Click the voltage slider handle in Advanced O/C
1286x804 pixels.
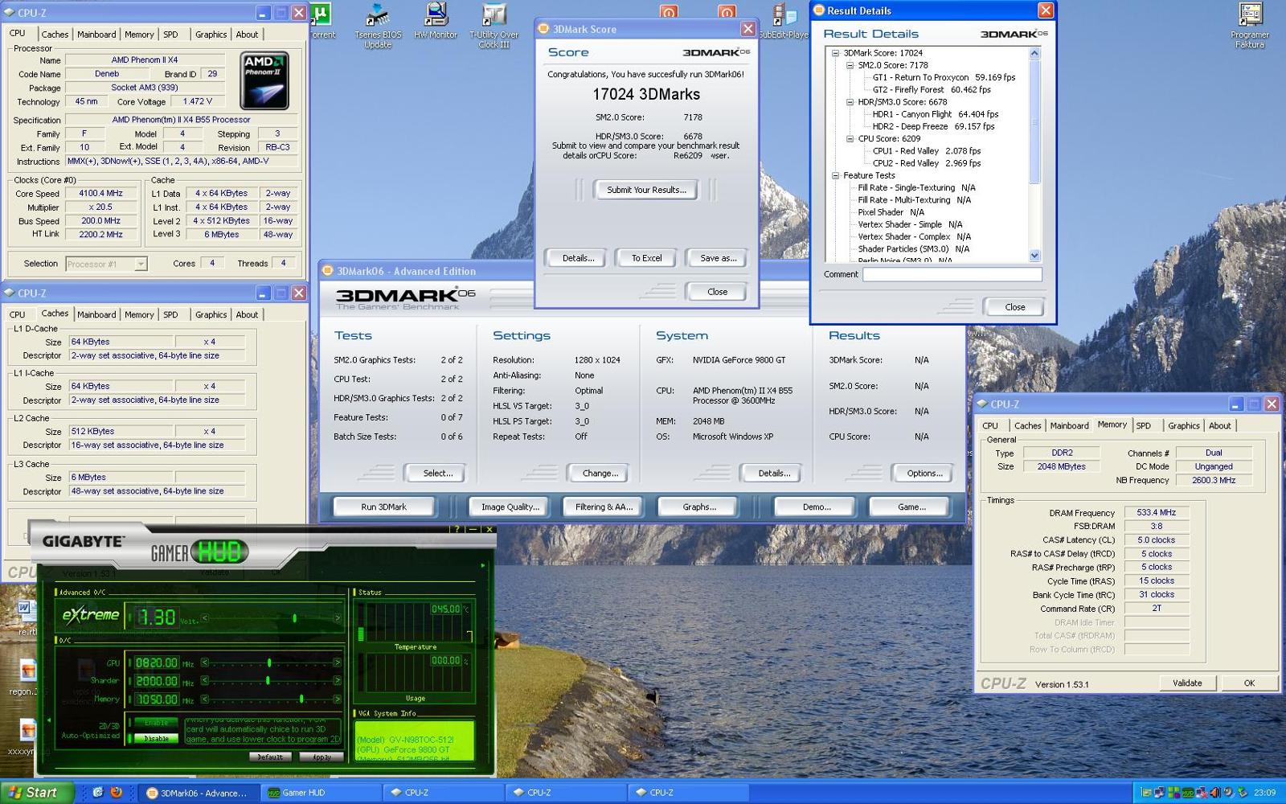294,617
